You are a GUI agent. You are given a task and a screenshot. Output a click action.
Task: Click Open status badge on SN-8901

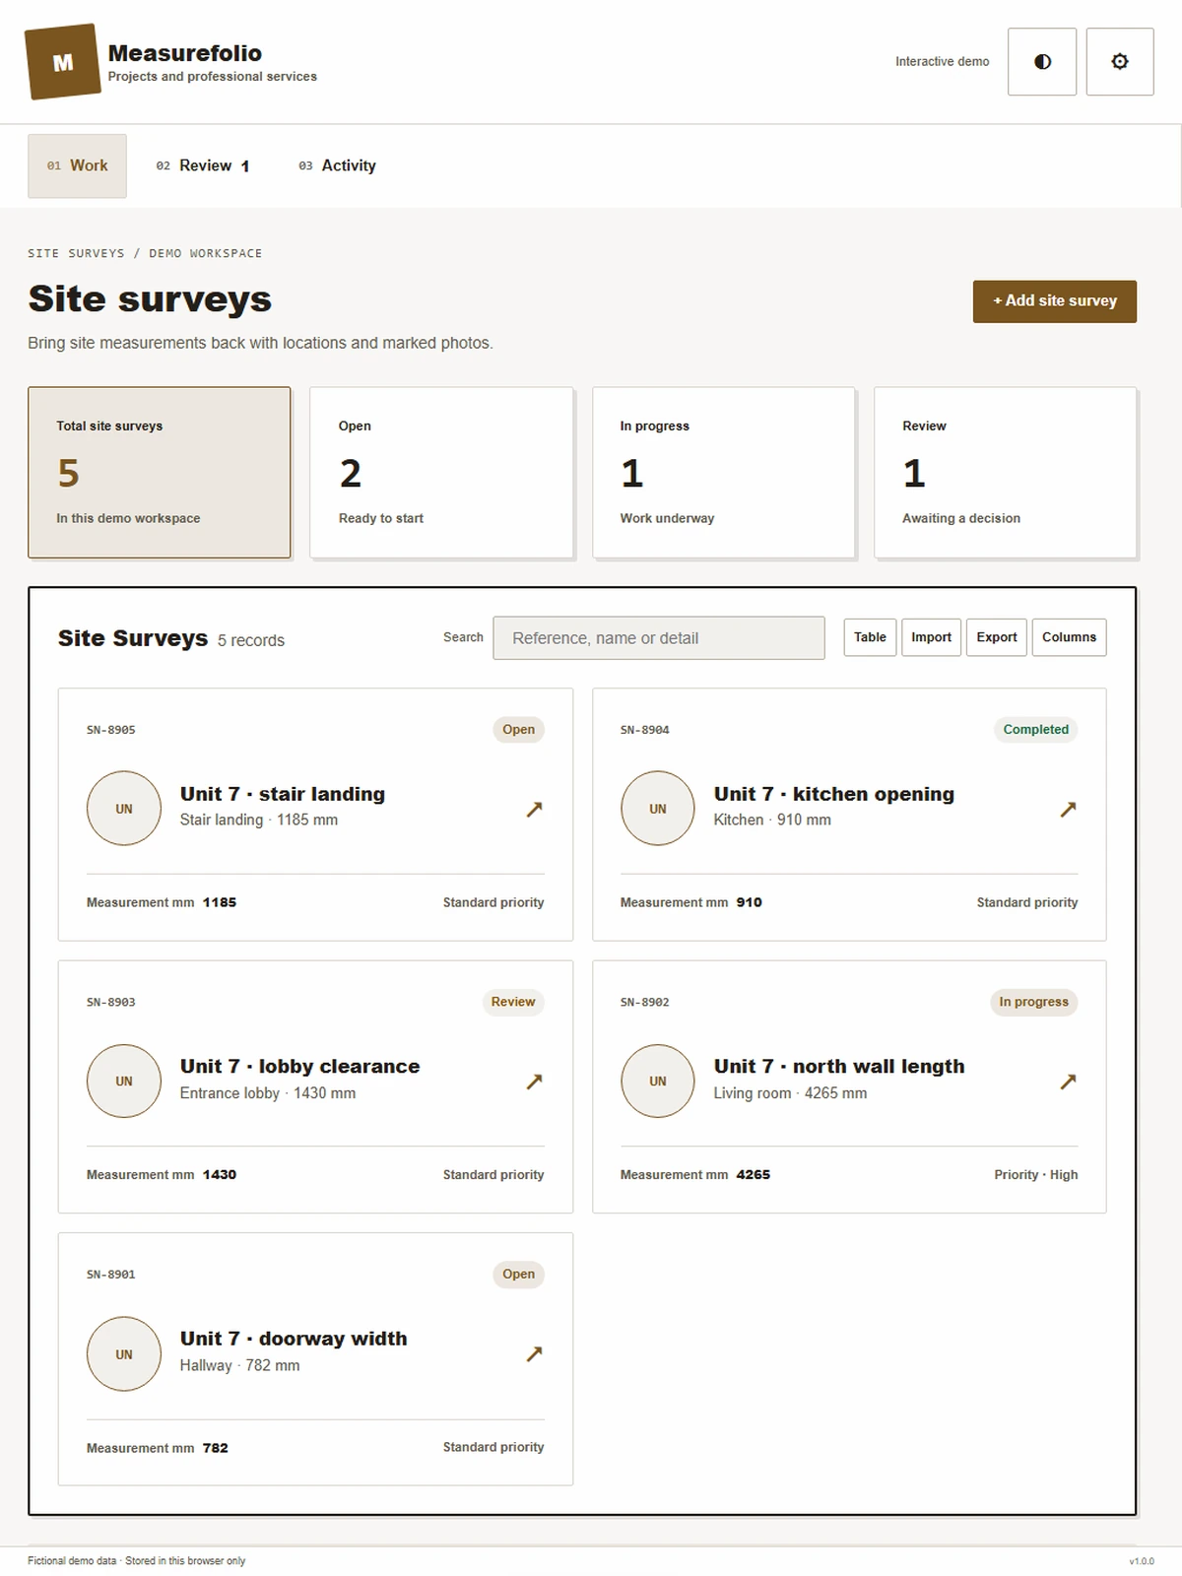pos(518,1275)
